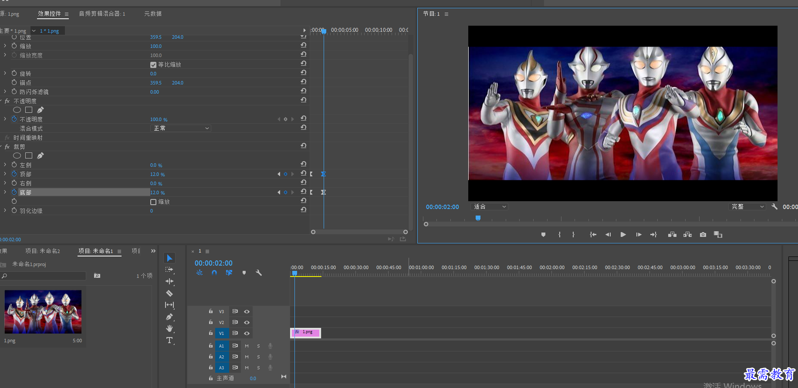Screen dimensions: 798x388
Task: Open Effect Controls panel menu icon
Action: pyautogui.click(x=67, y=14)
